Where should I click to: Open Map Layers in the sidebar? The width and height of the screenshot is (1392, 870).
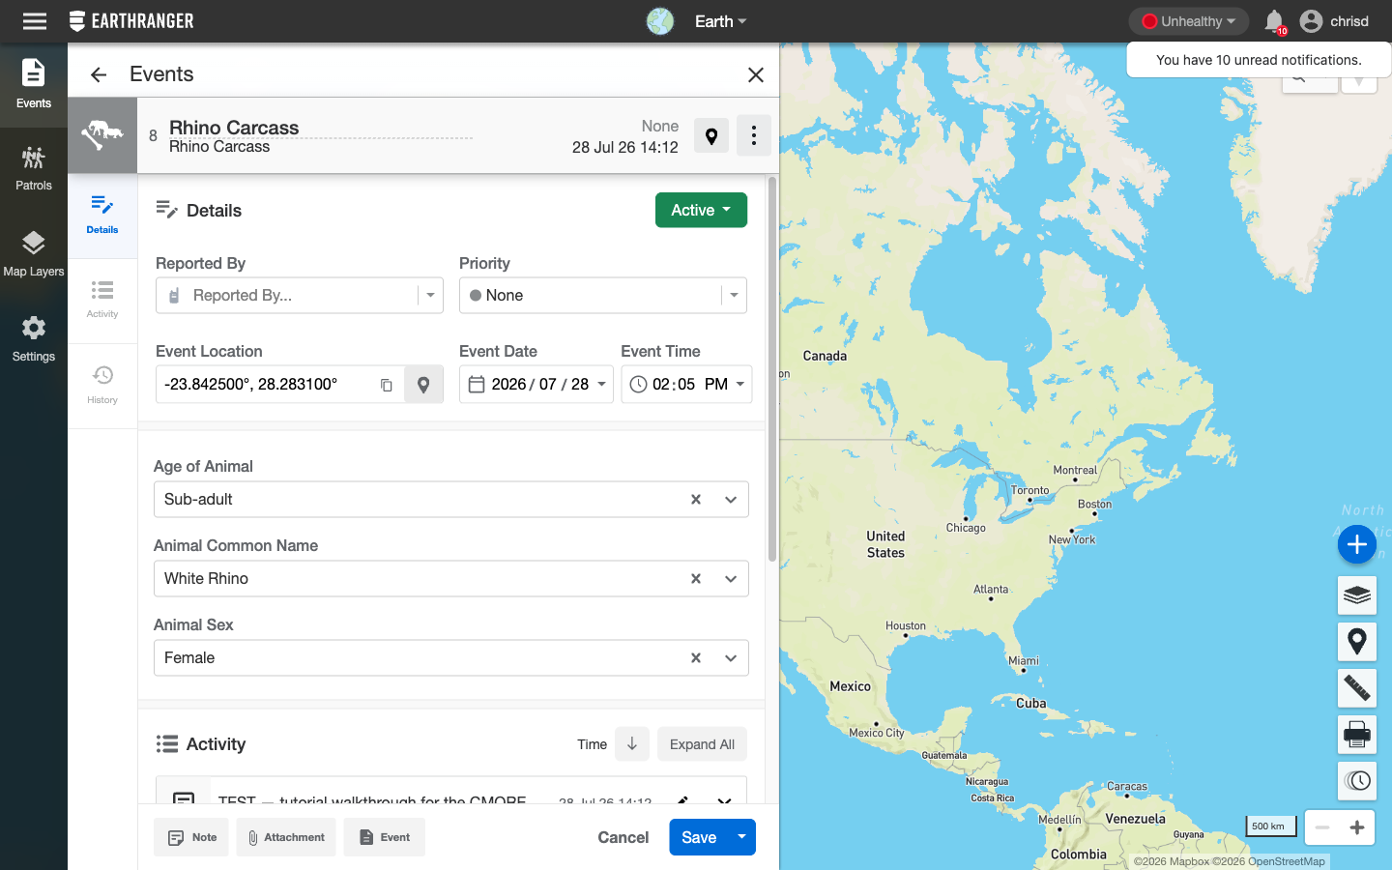tap(34, 254)
